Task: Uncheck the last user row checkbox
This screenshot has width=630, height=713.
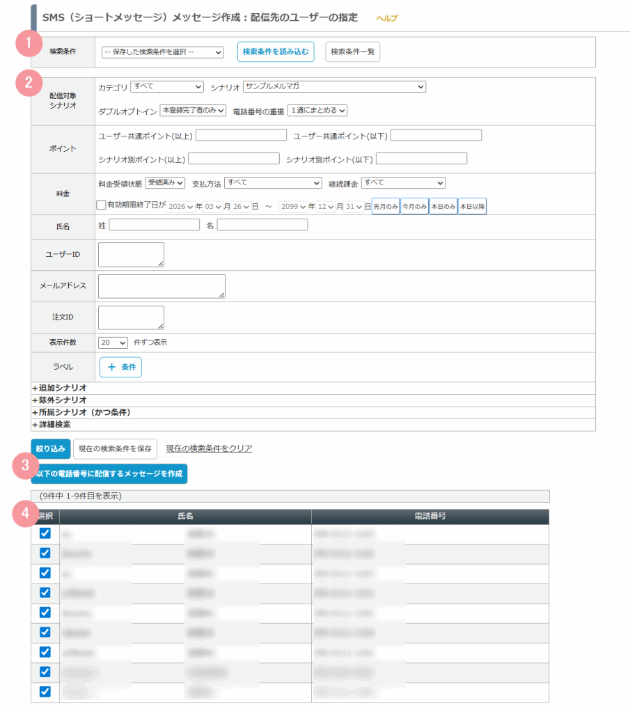Action: coord(45,691)
